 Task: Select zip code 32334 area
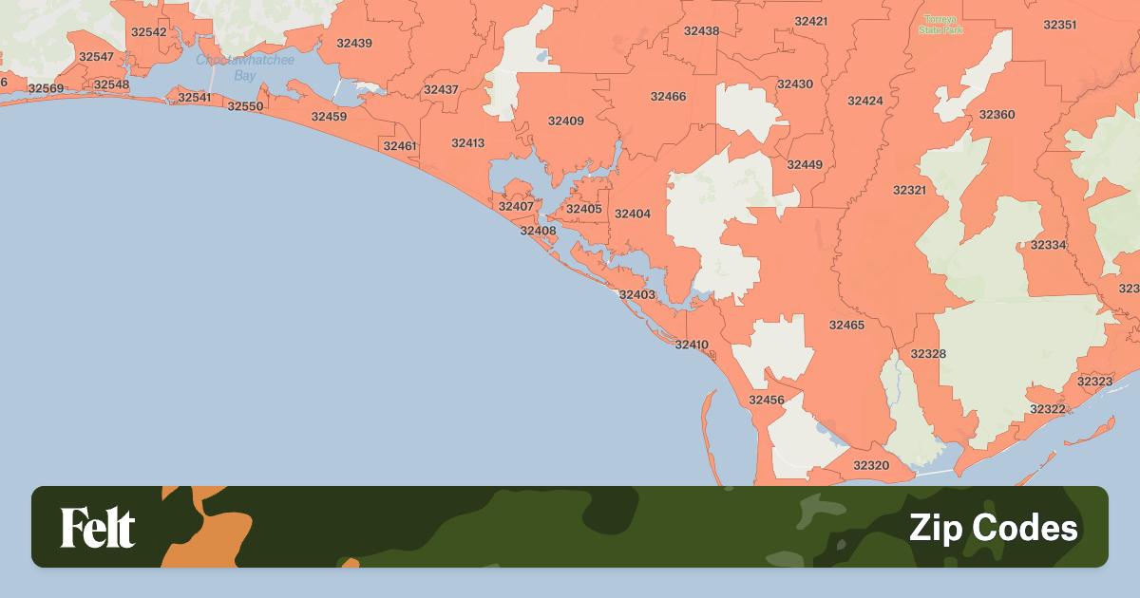(x=1048, y=245)
